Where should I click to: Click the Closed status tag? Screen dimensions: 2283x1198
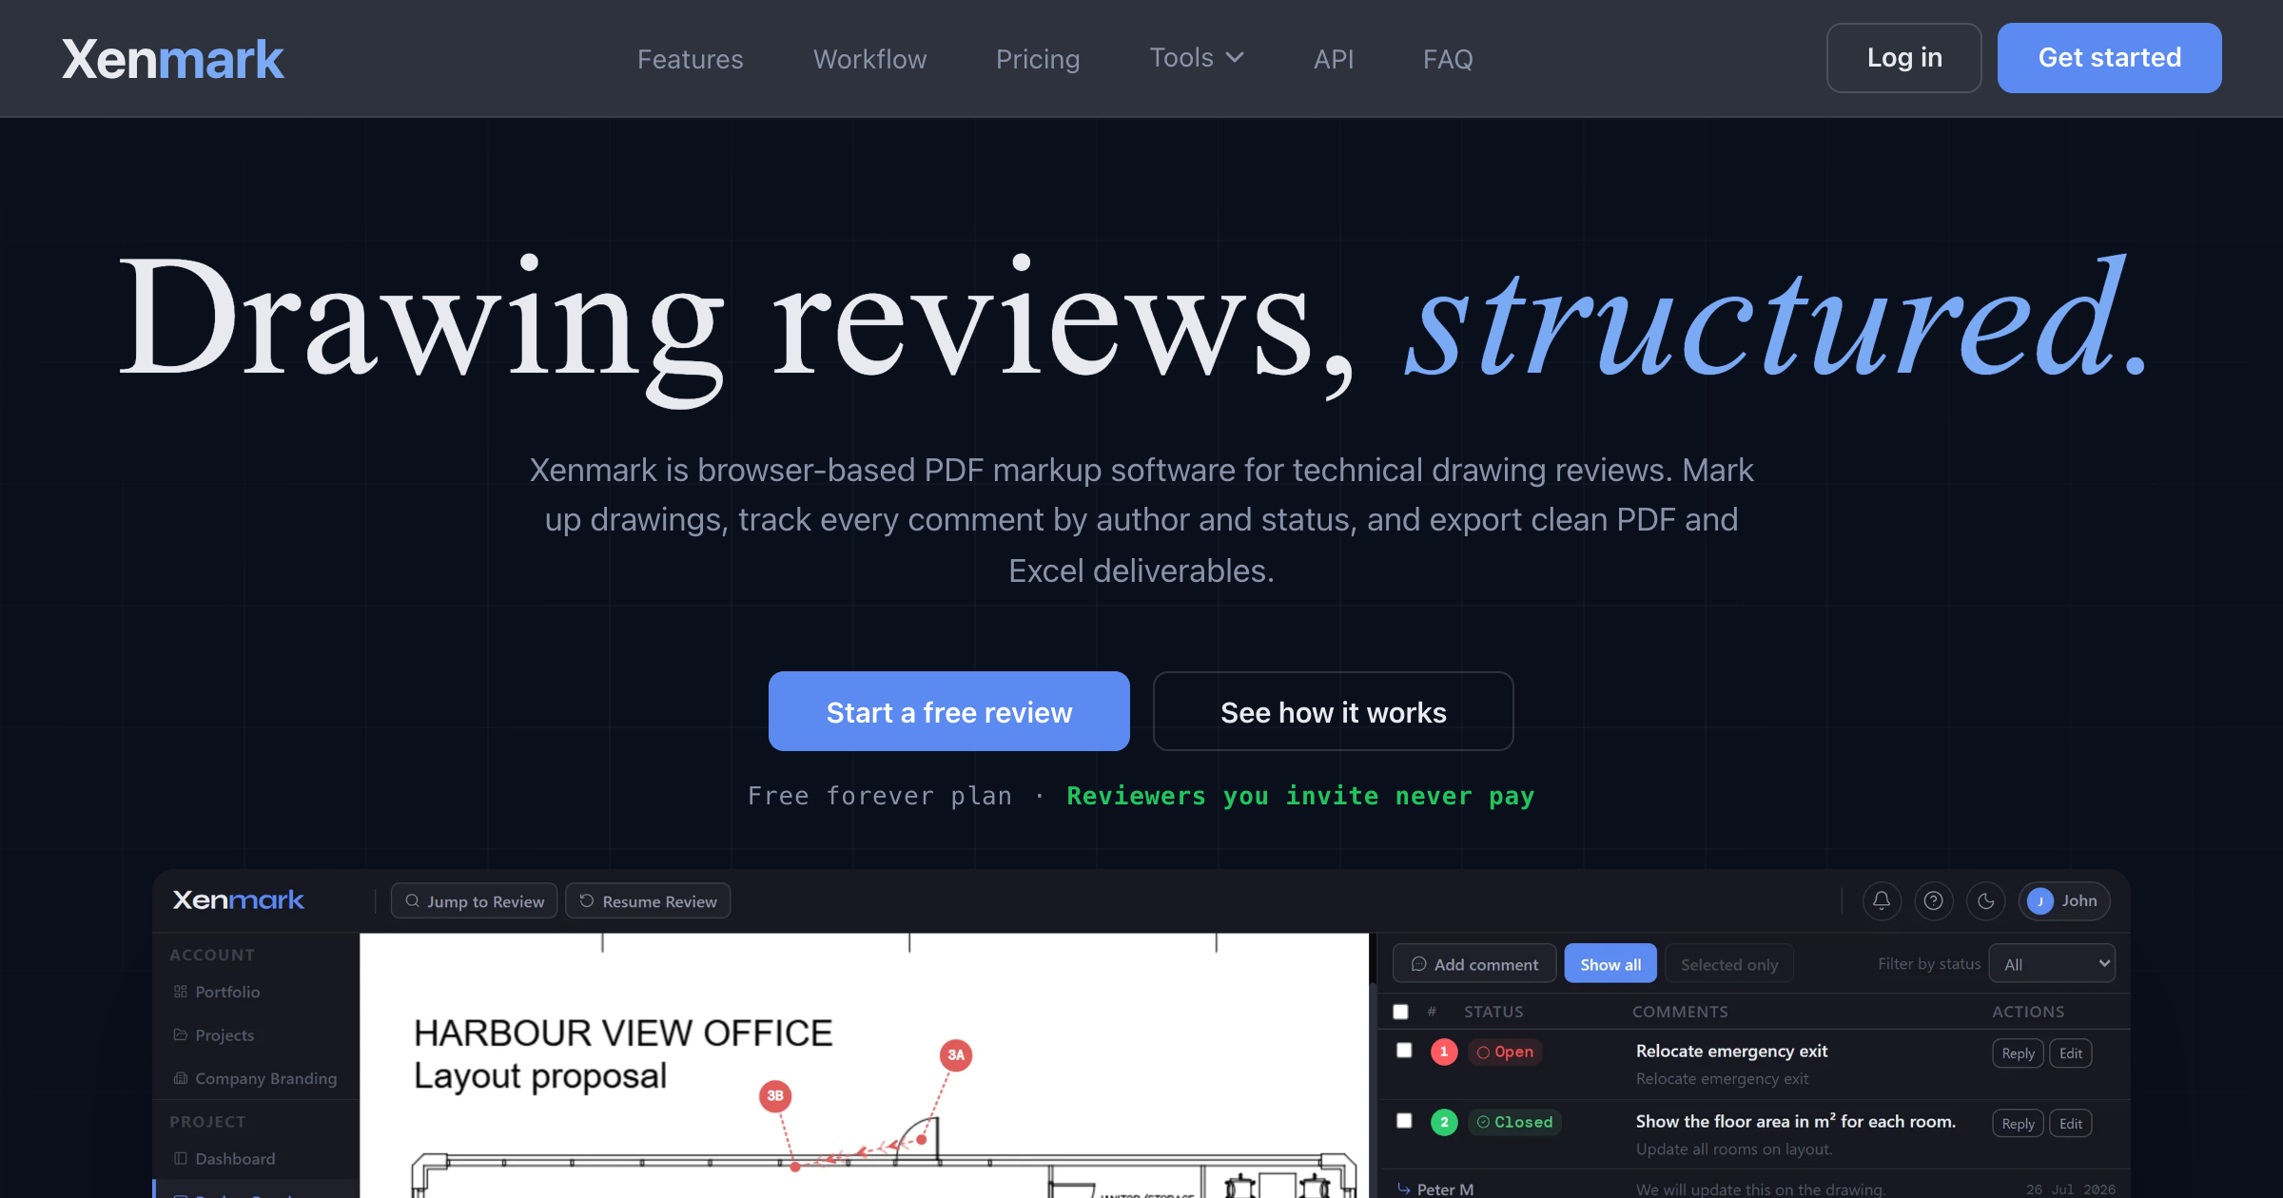1514,1122
